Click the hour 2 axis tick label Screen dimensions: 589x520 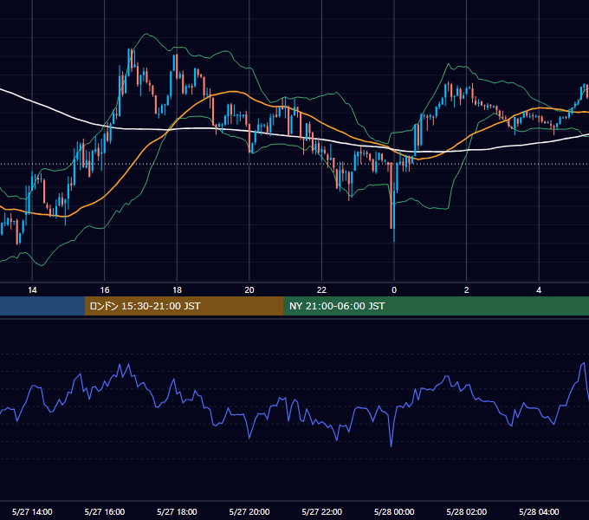(x=467, y=290)
